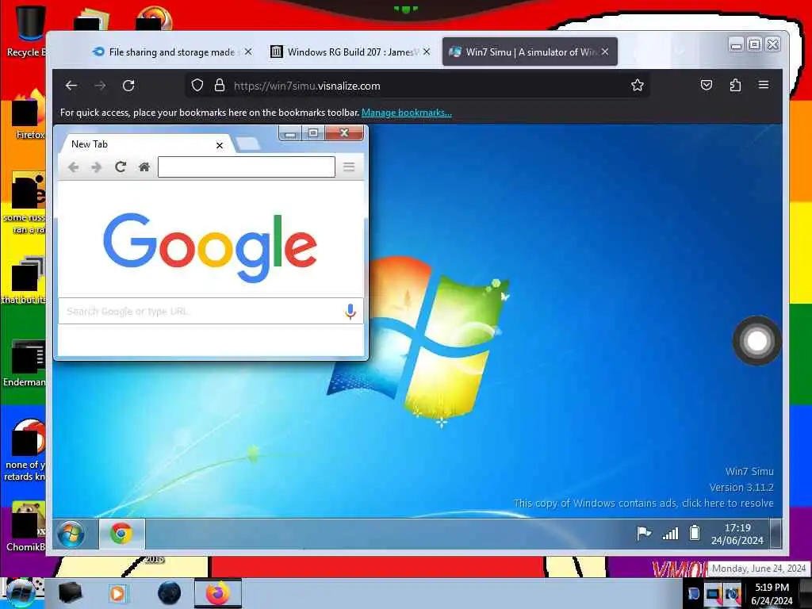812x609 pixels.
Task: Open the host Windows Start button
Action: (20, 593)
